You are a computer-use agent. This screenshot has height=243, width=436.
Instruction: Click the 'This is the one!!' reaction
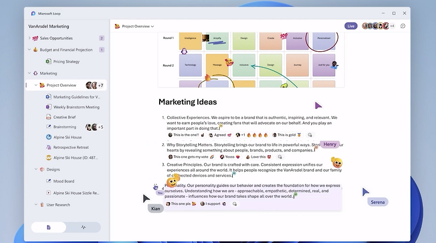click(186, 135)
